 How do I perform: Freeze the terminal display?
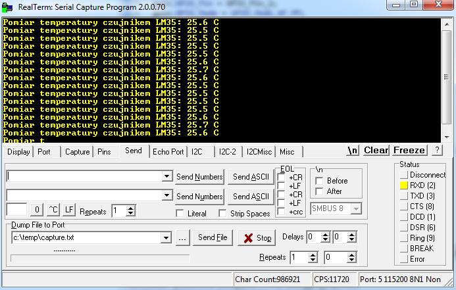pos(409,150)
